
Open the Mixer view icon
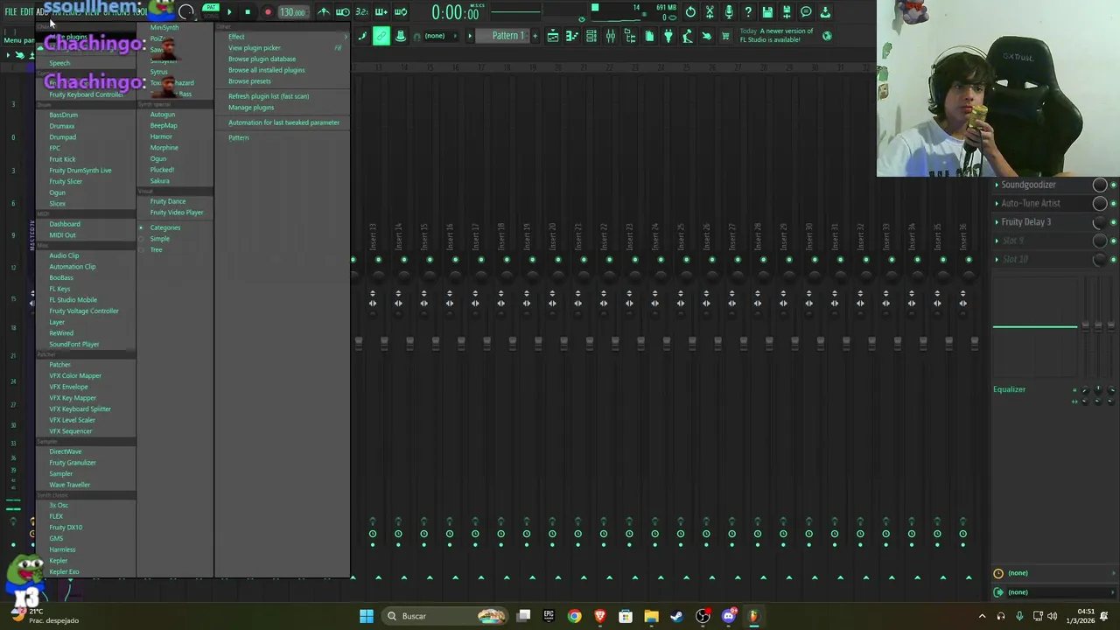(x=611, y=36)
